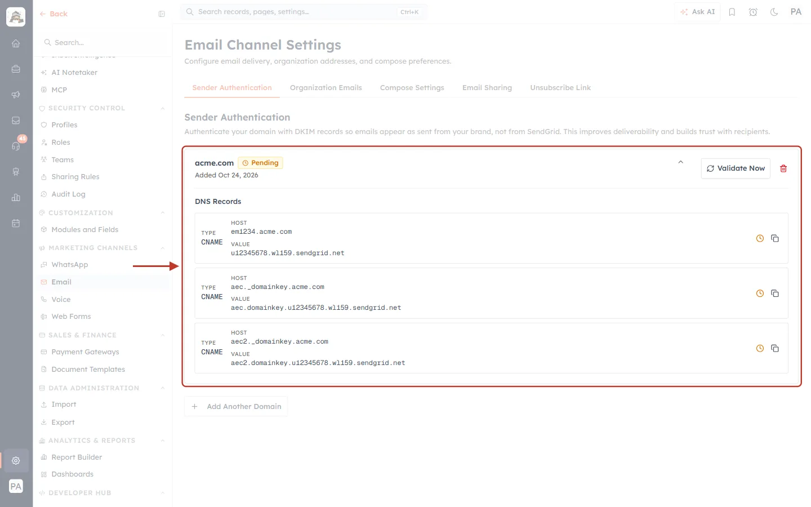
Task: Open Payment Gateways settings
Action: [86, 352]
